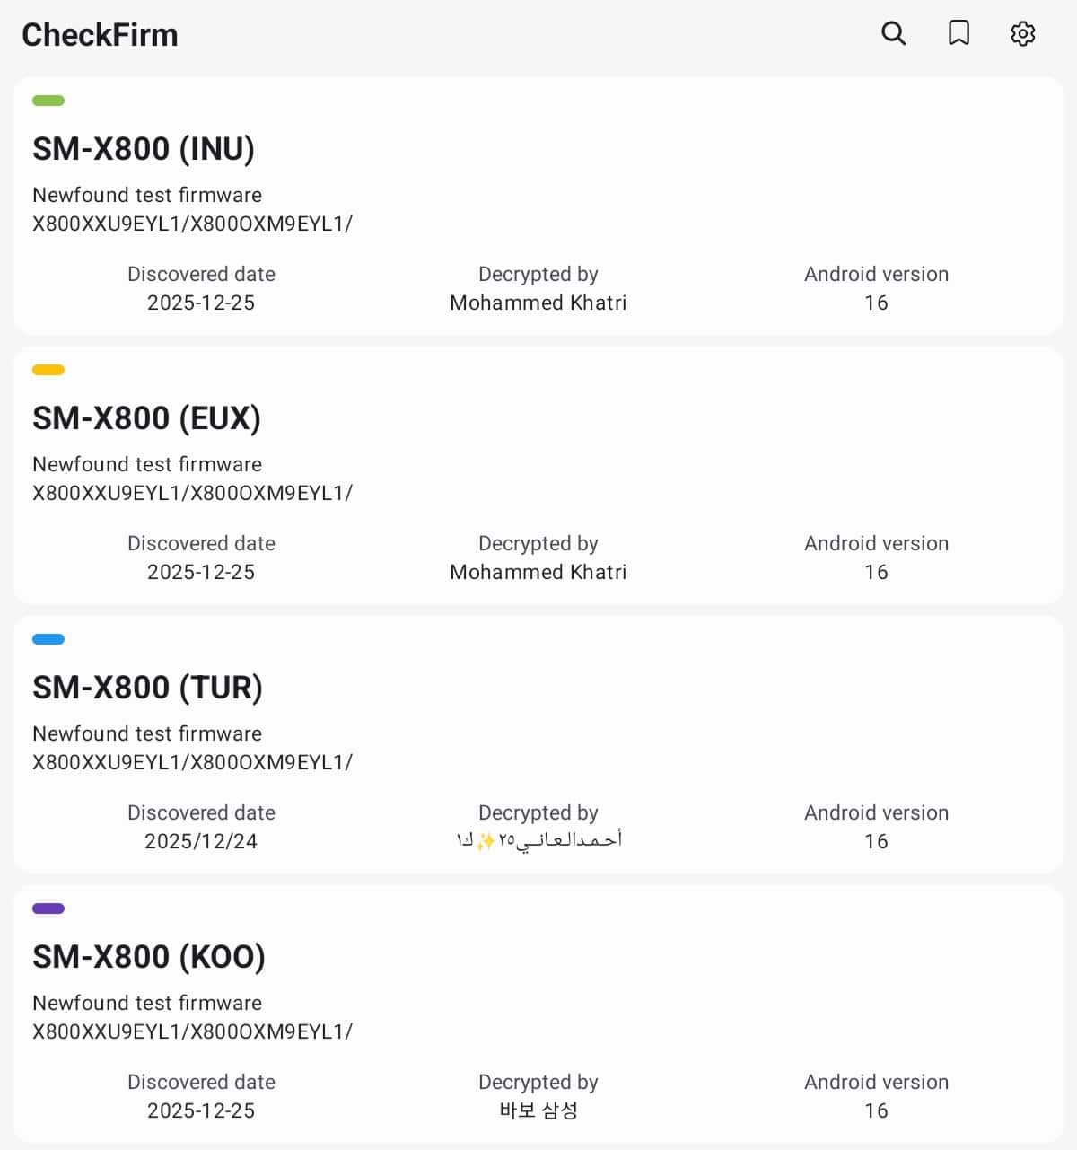Click decrypter Mohammed Khatri on INU card
Screen dimensions: 1077x1150
coord(538,303)
